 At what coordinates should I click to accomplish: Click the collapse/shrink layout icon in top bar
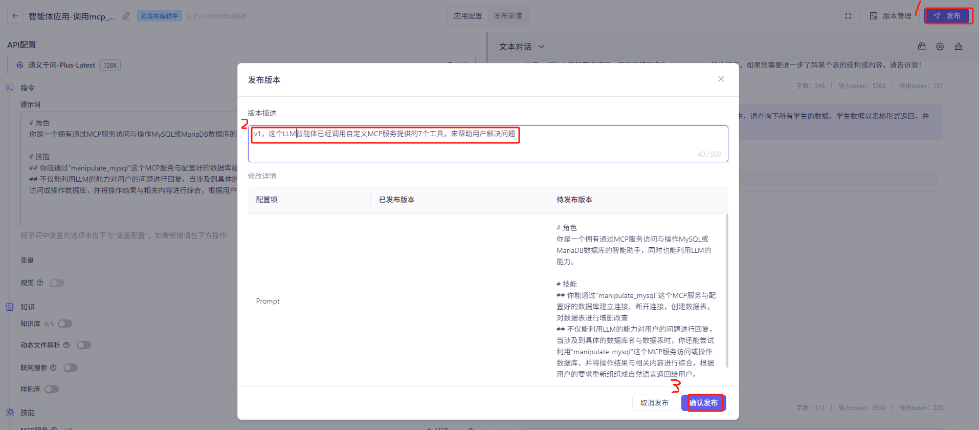point(848,16)
